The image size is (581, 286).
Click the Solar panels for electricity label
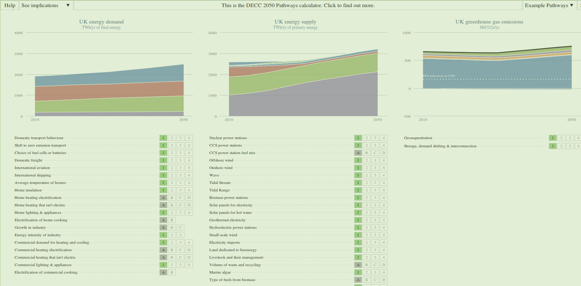[x=231, y=205]
